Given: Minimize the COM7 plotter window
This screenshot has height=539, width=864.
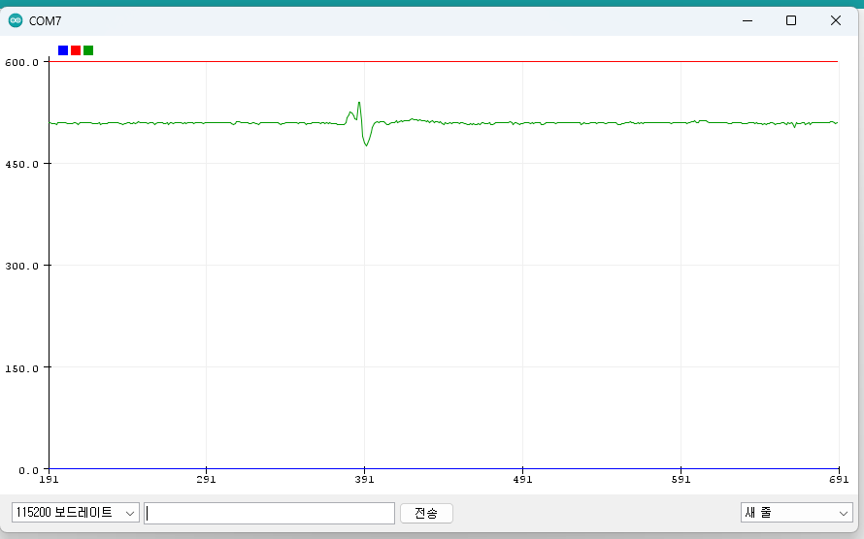Looking at the screenshot, I should (x=748, y=21).
